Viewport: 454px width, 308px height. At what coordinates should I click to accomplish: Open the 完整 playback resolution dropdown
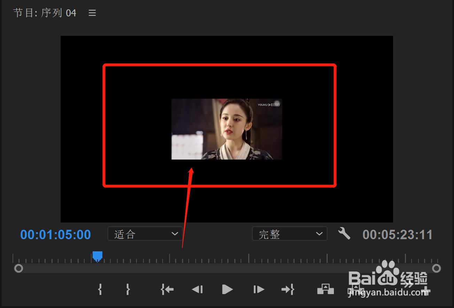tap(290, 234)
